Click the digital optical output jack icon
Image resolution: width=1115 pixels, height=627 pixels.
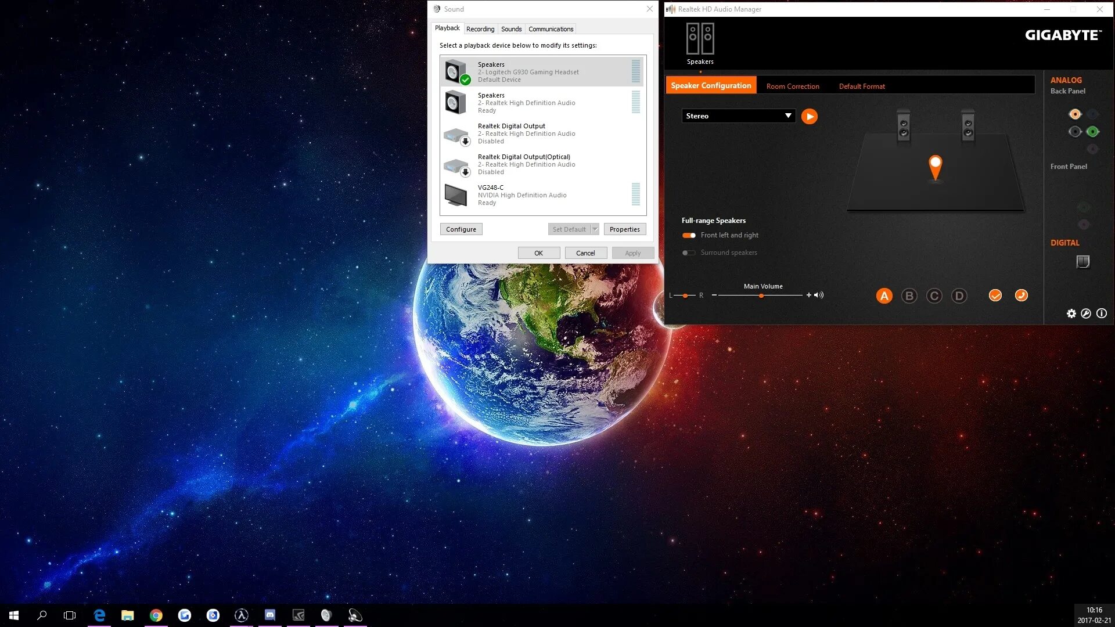[x=1083, y=262]
